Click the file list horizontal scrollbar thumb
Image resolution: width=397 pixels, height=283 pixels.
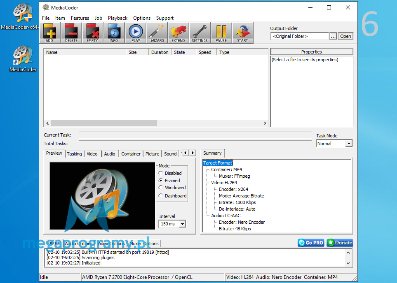(104, 123)
